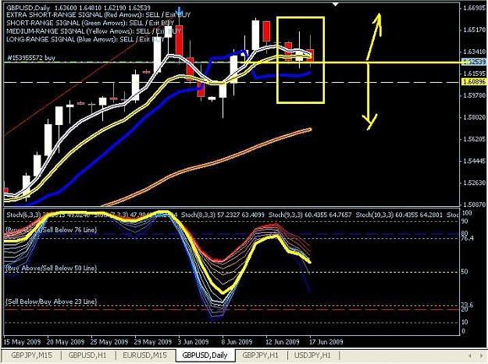The width and height of the screenshot is (488, 364).
Task: Click the Stoch(10,3,3) 60.4355 64.2801 label
Action: tap(399, 215)
